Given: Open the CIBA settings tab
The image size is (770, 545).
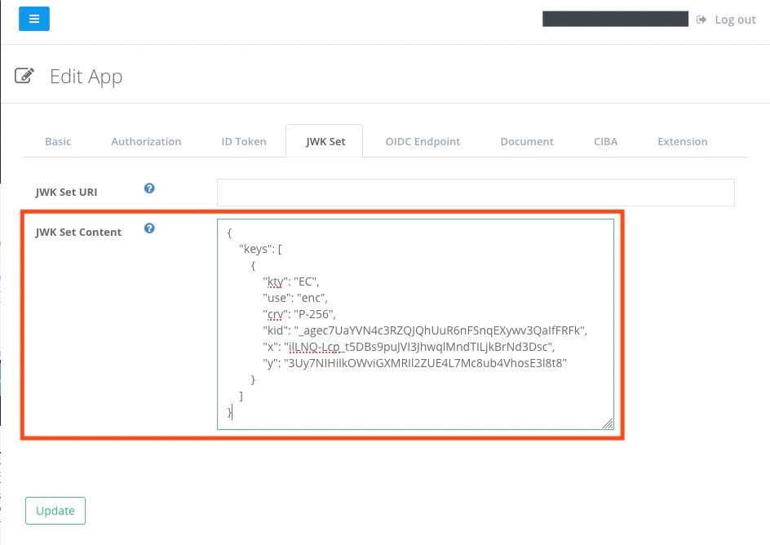Looking at the screenshot, I should coord(605,141).
